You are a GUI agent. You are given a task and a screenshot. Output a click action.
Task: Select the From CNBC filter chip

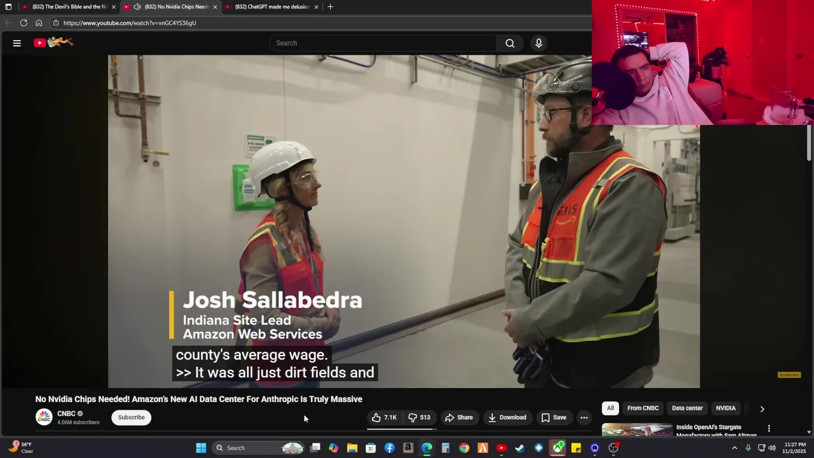[643, 408]
